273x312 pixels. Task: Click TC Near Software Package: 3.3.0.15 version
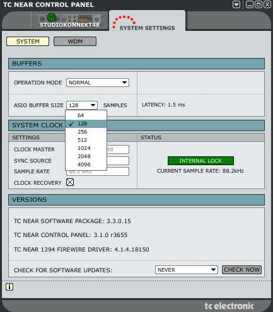(73, 221)
